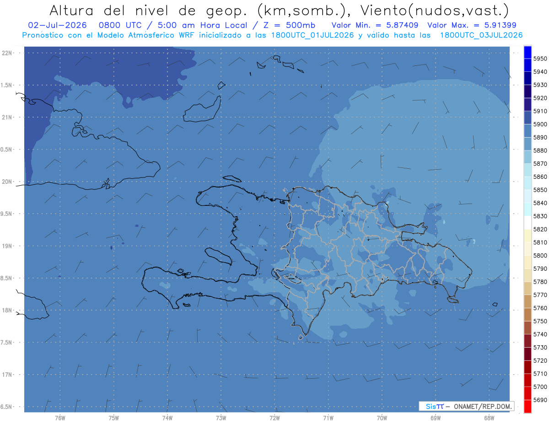Click Great Inagua island outline north of Haiti
The width and height of the screenshot is (549, 424).
[x=202, y=109]
